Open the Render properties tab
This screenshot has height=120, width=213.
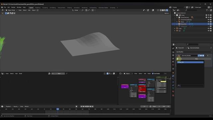click(173, 52)
